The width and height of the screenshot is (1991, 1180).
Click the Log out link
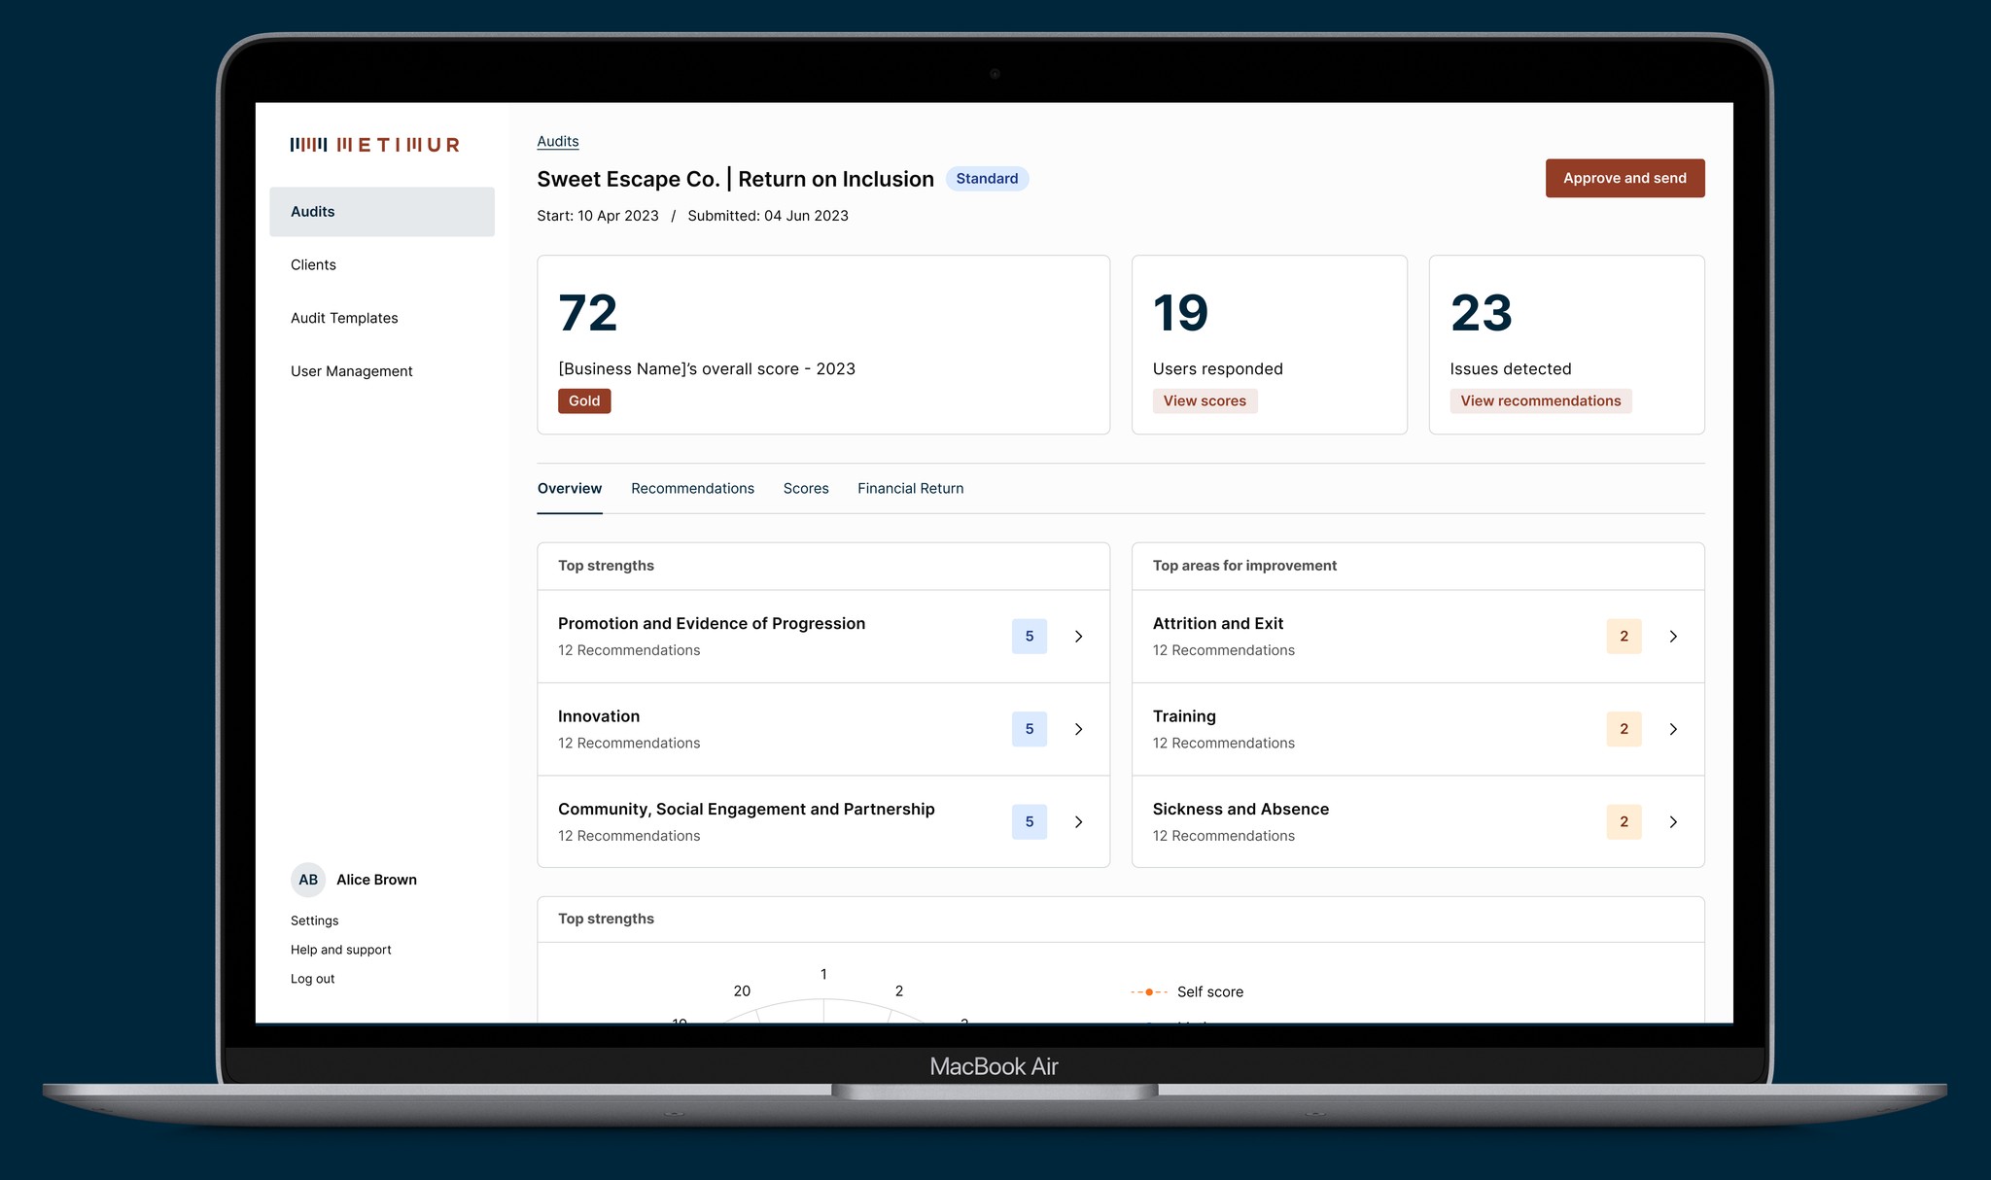pyautogui.click(x=312, y=979)
